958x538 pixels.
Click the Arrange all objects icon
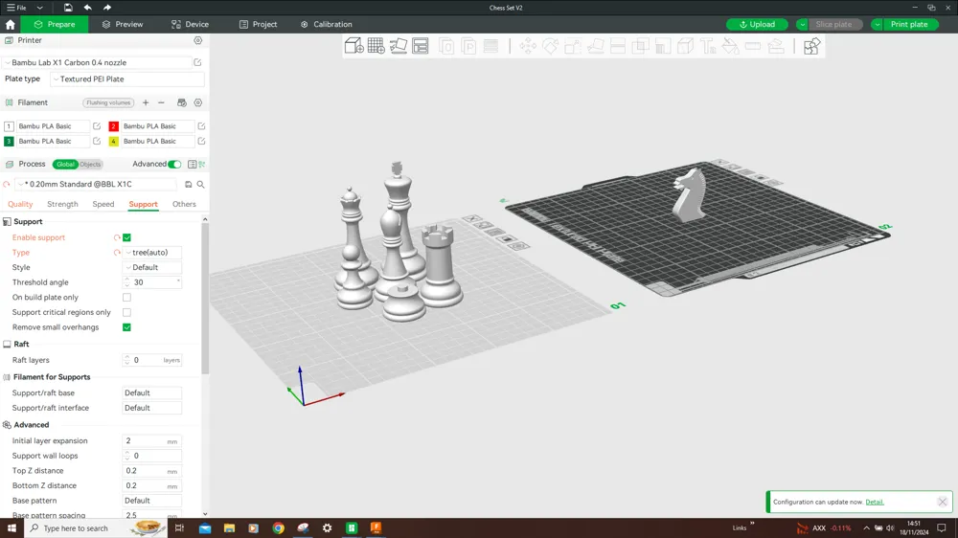coord(421,46)
